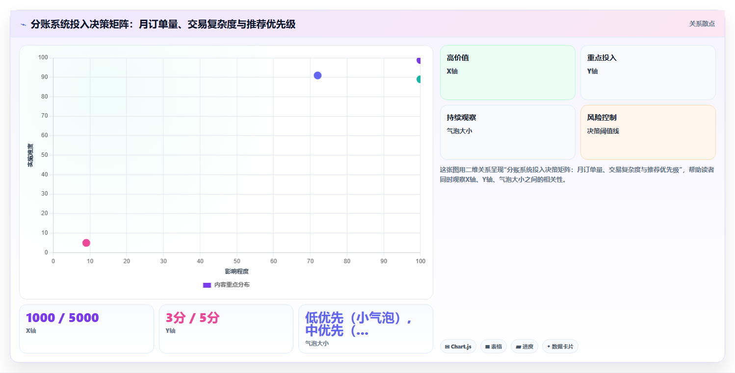Click the Y轴 caption under 3分 / 5分
735x373 pixels.
pos(171,331)
